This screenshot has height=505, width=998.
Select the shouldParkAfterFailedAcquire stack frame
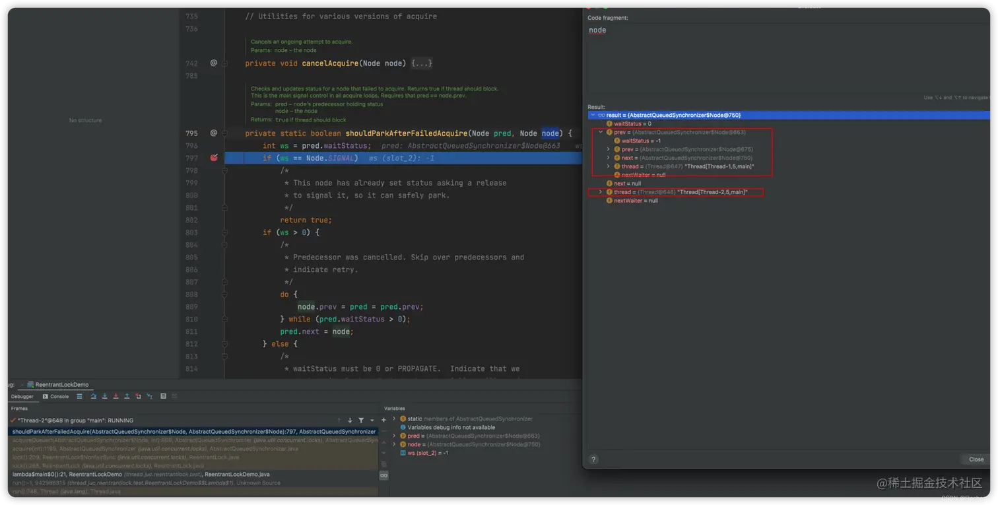pos(193,432)
